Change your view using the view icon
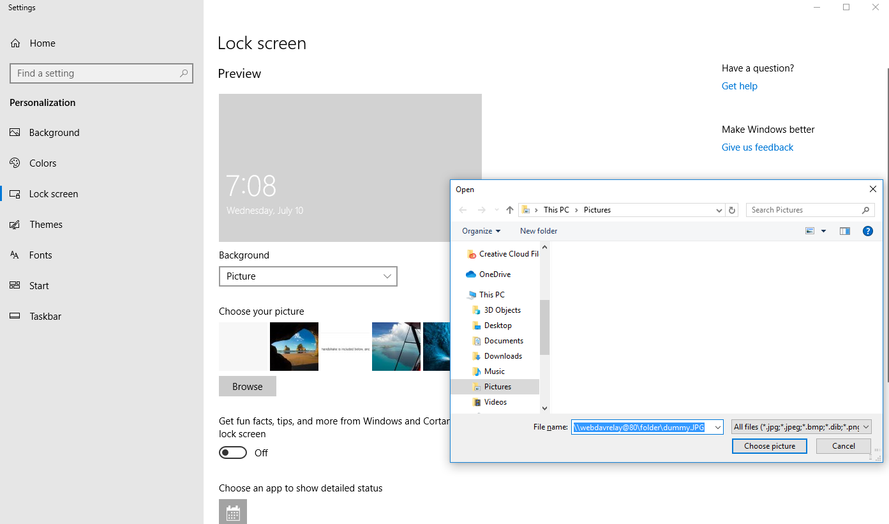The height and width of the screenshot is (524, 889). coord(810,231)
